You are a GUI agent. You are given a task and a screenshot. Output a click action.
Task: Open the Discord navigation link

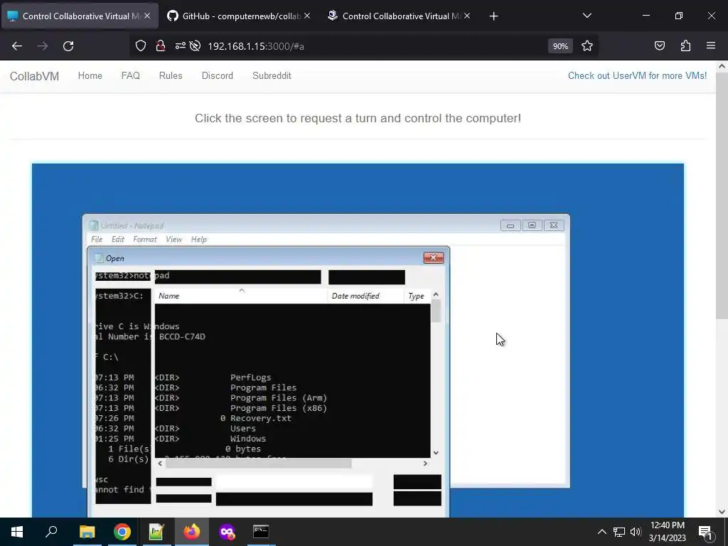click(x=218, y=75)
